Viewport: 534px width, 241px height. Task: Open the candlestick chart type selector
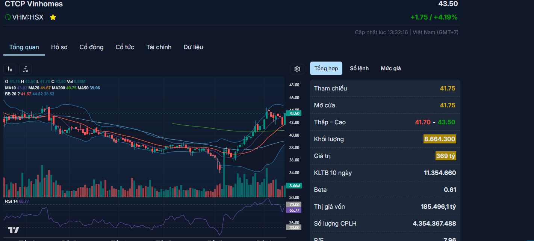10,69
